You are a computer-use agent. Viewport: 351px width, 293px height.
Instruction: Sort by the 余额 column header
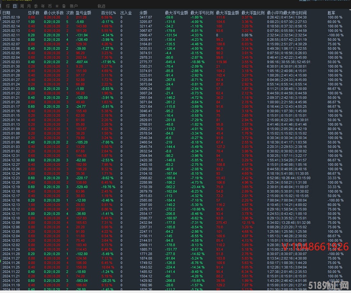pyautogui.click(x=143, y=13)
